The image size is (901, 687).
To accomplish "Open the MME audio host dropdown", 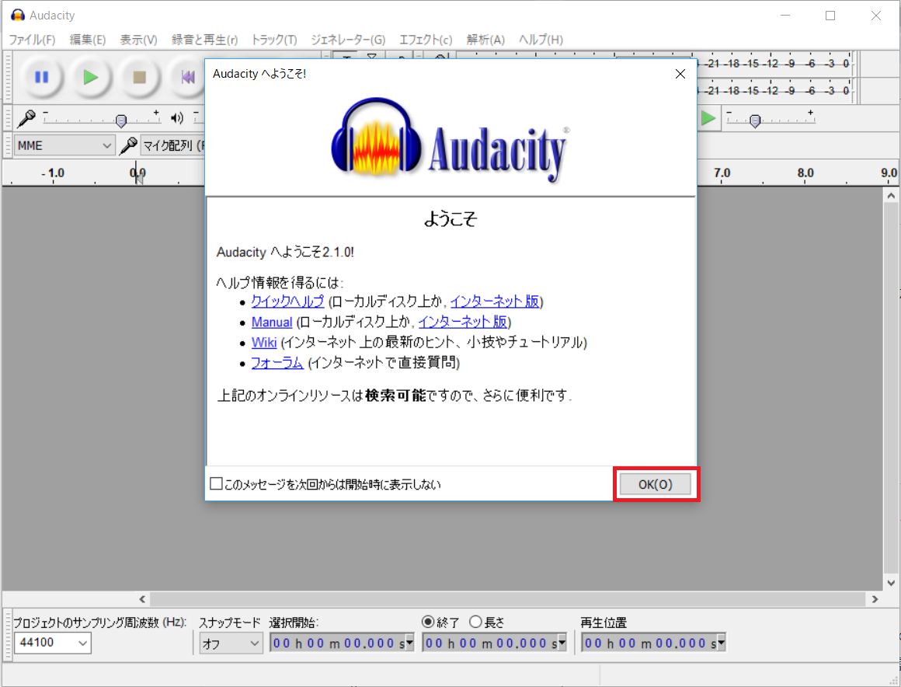I will [x=64, y=145].
